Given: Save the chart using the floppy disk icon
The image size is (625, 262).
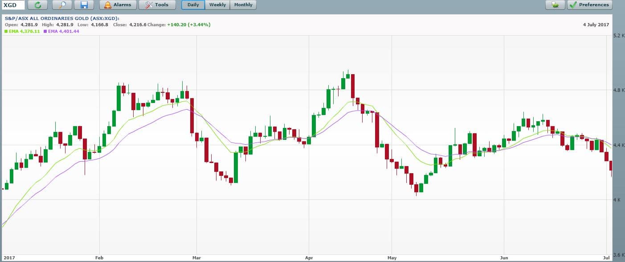Looking at the screenshot, I should click(x=84, y=5).
